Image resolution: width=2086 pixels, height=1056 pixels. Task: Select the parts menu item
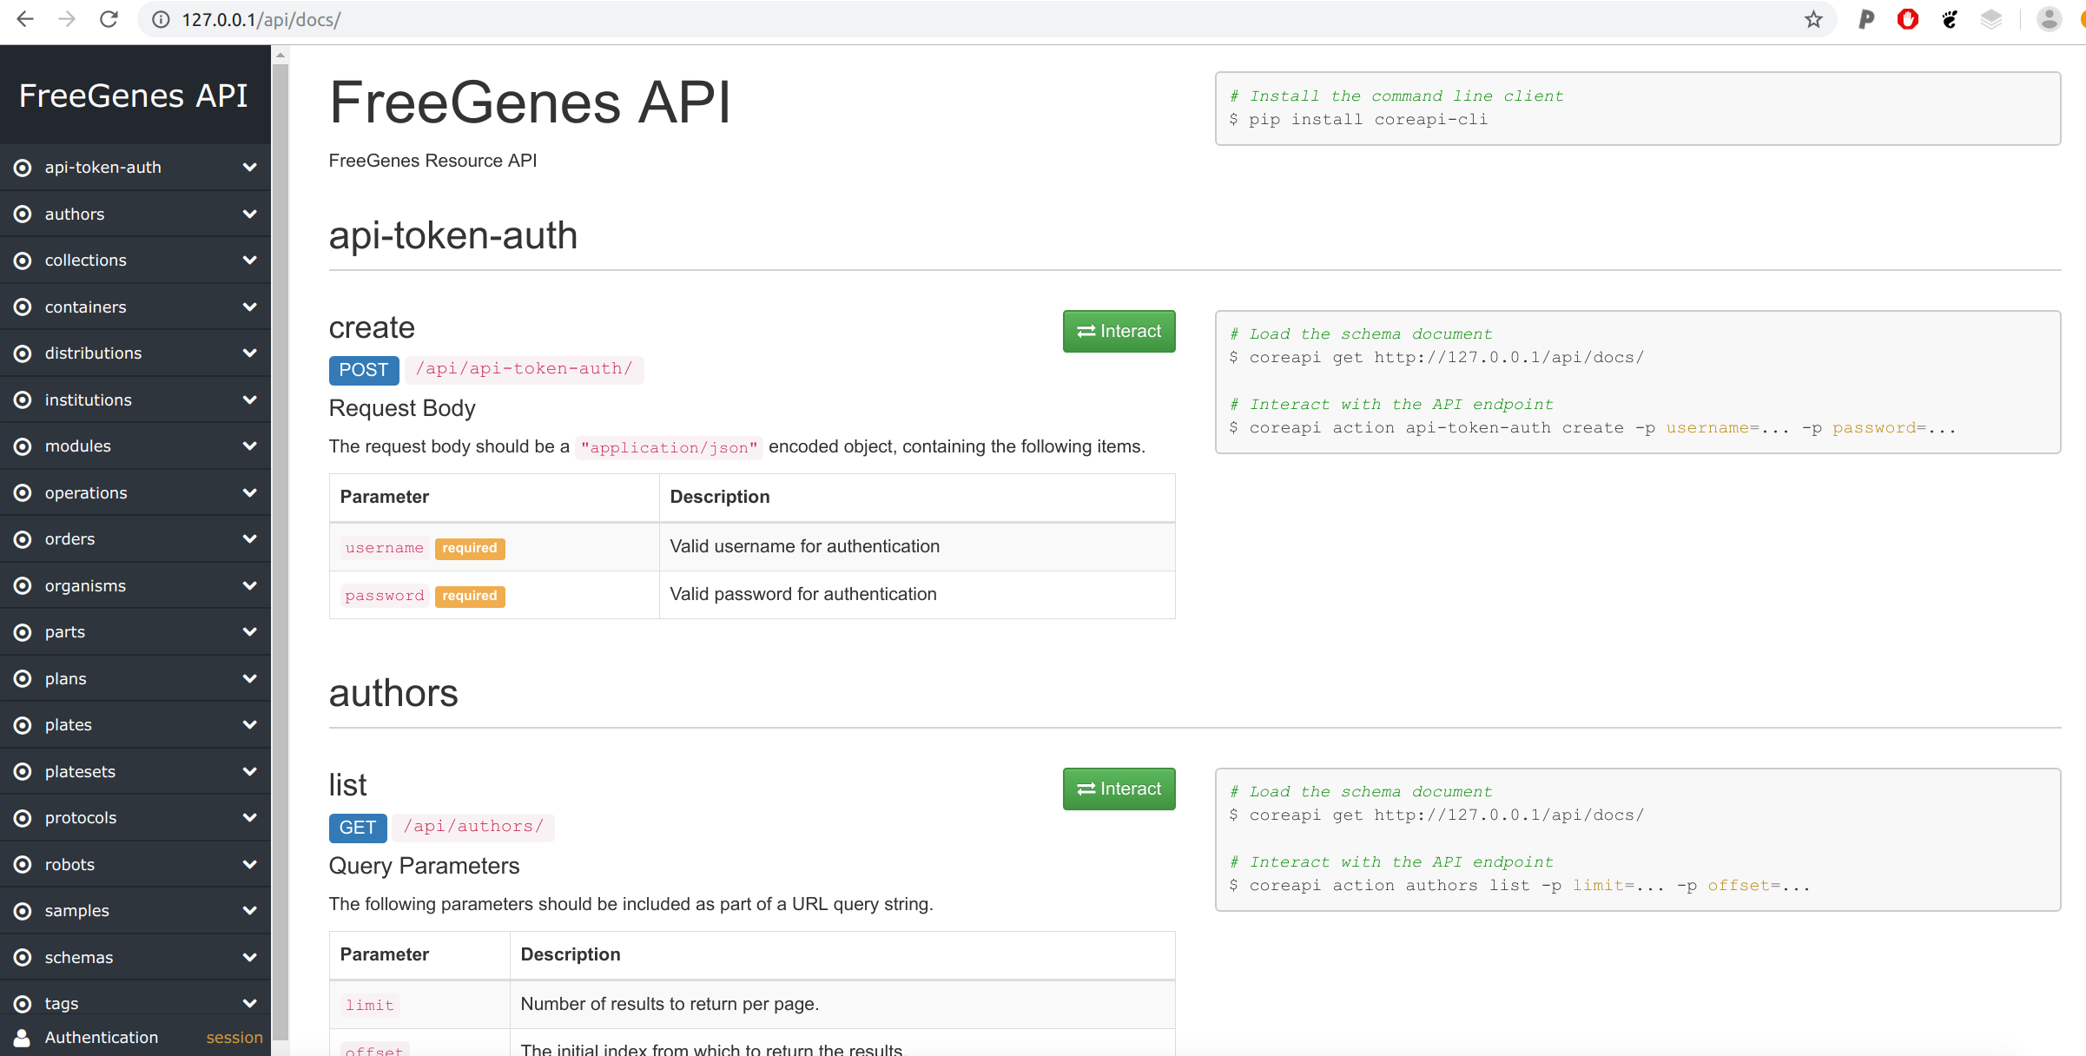[x=134, y=631]
